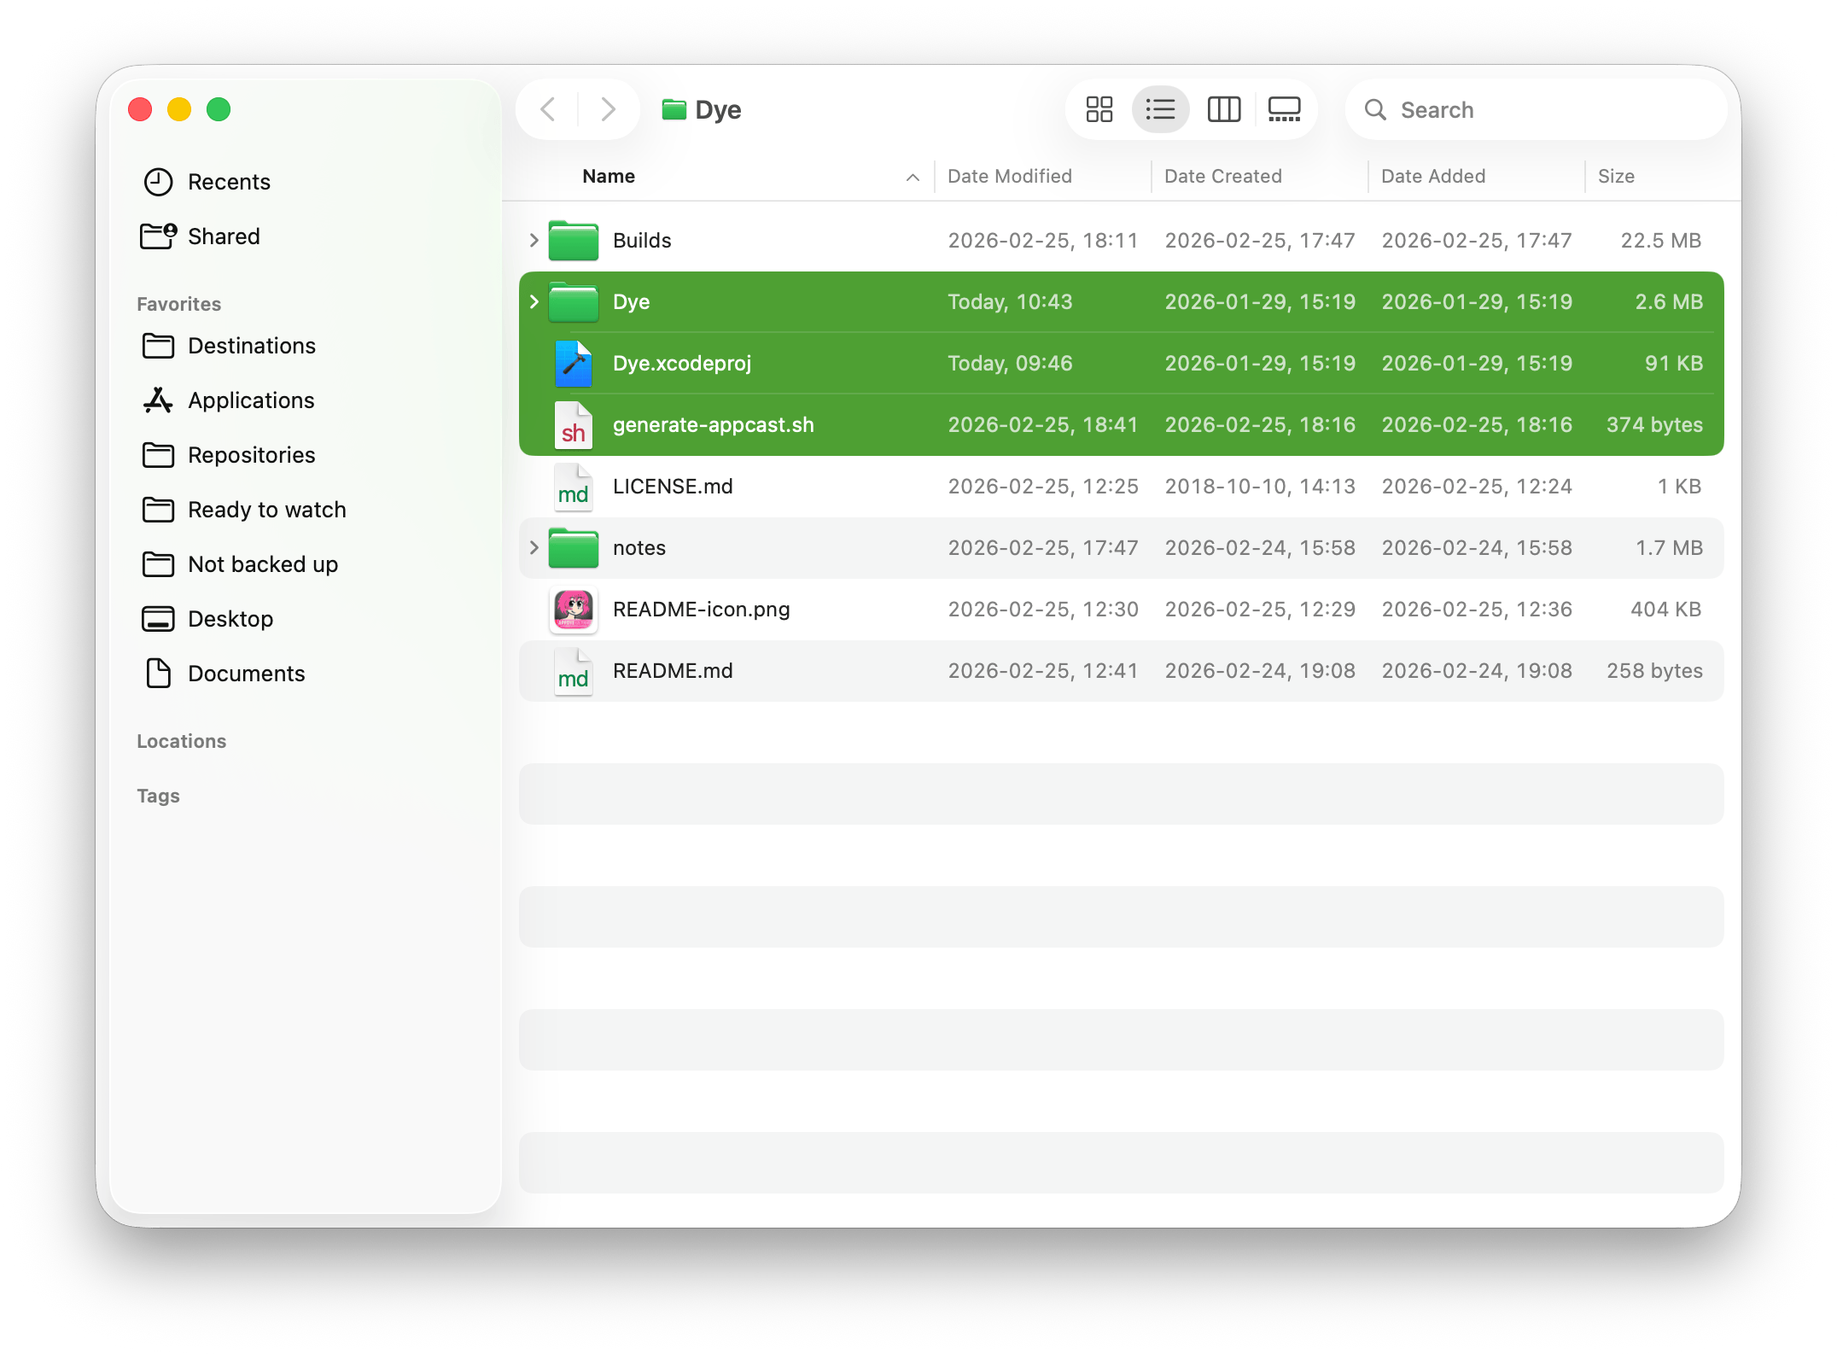Expand the Builds folder
This screenshot has width=1837, height=1354.
pos(534,241)
